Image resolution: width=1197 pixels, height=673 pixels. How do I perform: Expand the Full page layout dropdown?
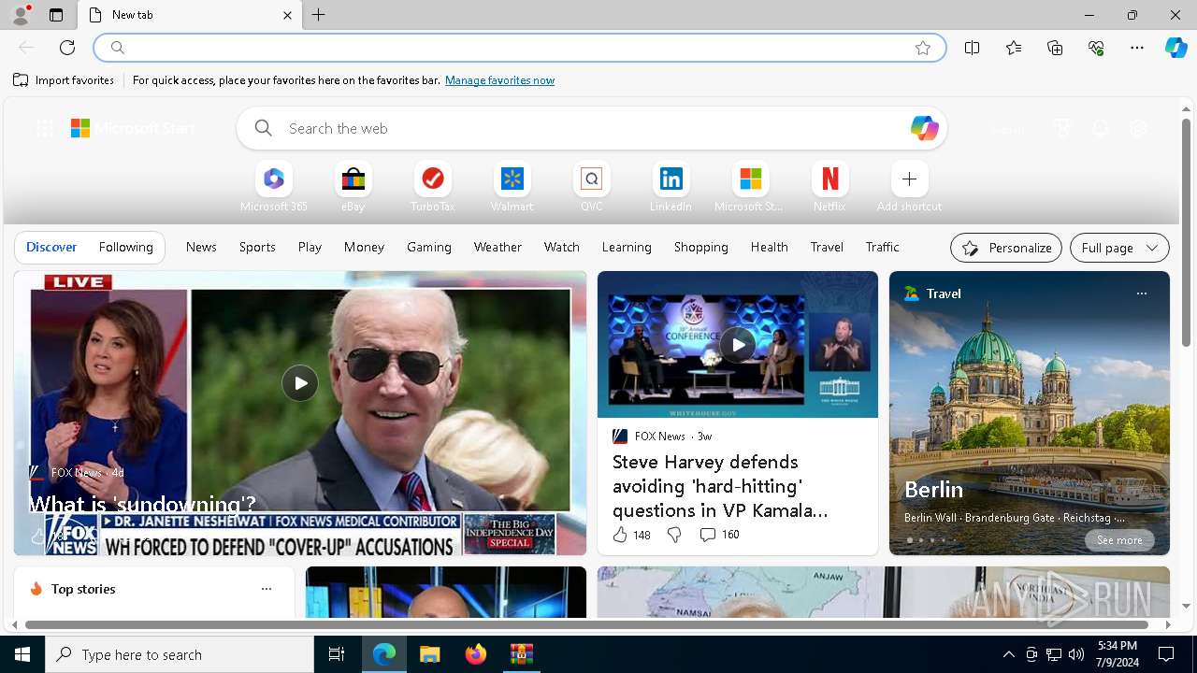1119,248
